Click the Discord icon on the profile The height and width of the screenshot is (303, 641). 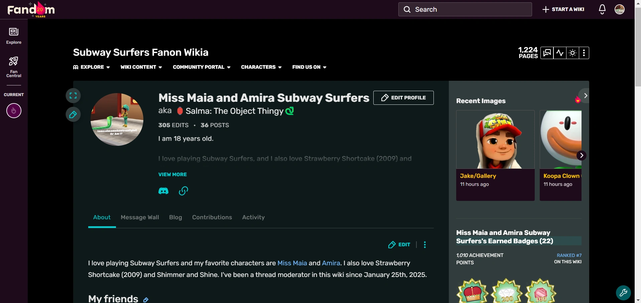pos(163,191)
